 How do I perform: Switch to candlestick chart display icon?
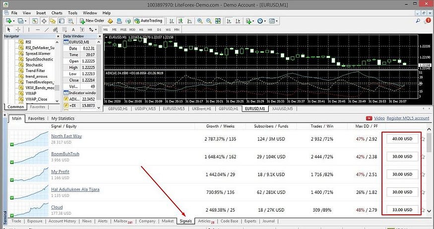[181, 21]
